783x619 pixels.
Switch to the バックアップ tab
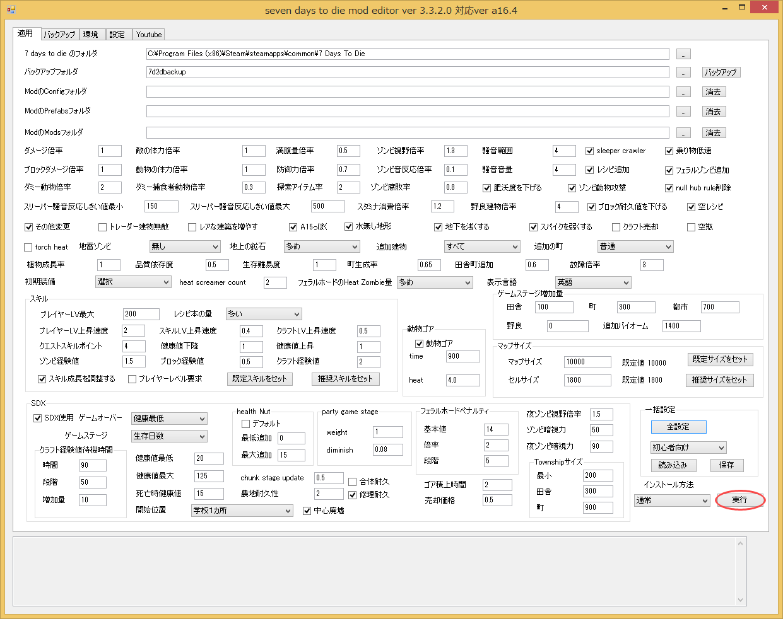(59, 35)
